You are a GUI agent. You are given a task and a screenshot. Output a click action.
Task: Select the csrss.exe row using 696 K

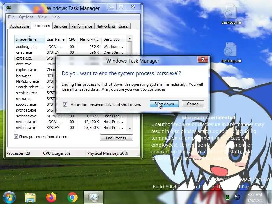point(71,52)
